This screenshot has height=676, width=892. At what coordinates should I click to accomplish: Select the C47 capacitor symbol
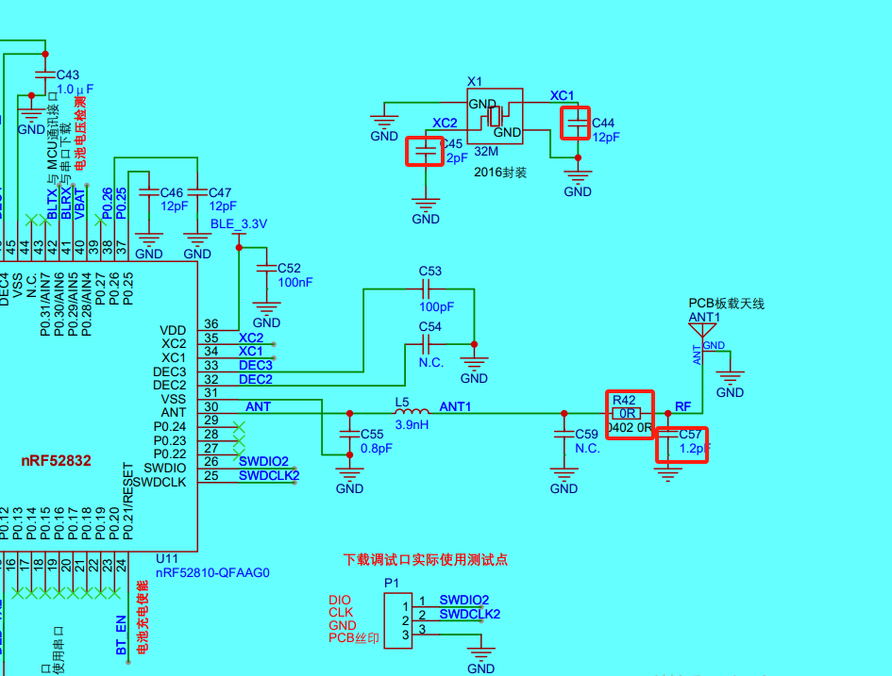click(x=197, y=192)
